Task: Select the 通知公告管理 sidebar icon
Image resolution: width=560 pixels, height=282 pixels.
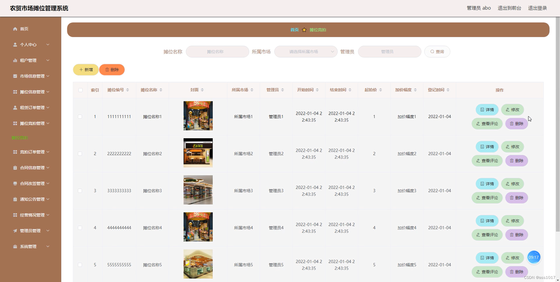Action: point(15,199)
